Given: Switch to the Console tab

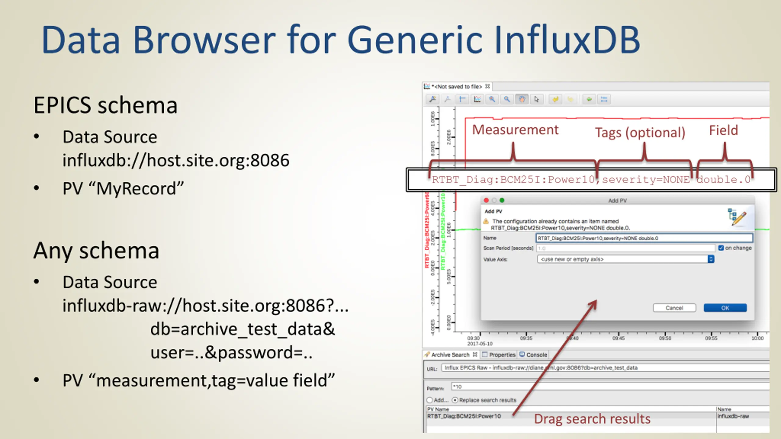Looking at the screenshot, I should (x=534, y=355).
